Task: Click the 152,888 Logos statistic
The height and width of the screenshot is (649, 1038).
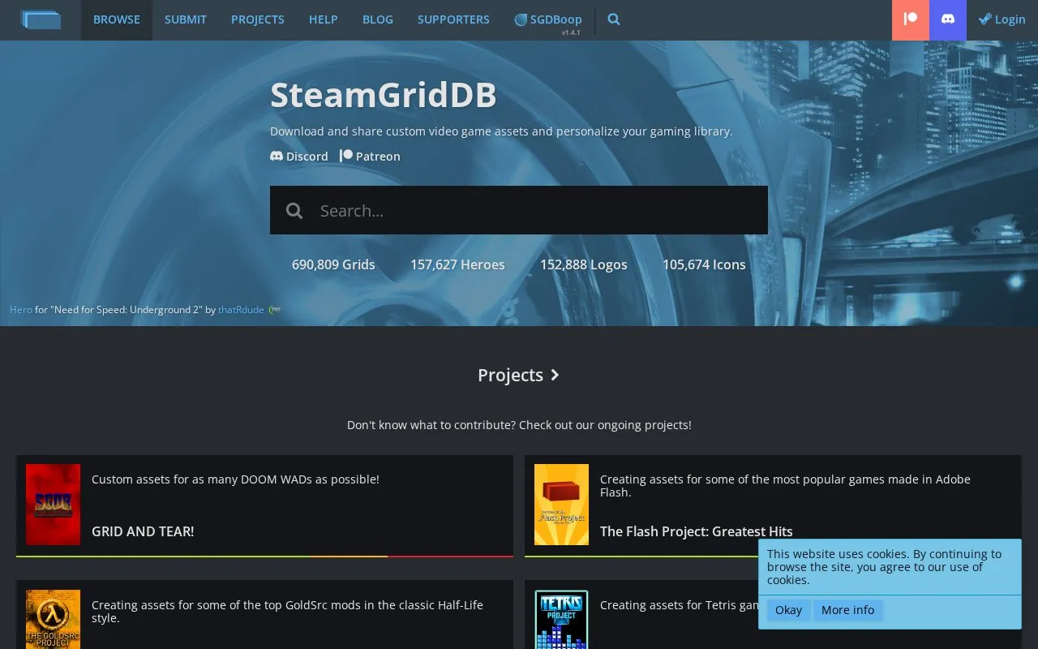Action: pos(584,264)
